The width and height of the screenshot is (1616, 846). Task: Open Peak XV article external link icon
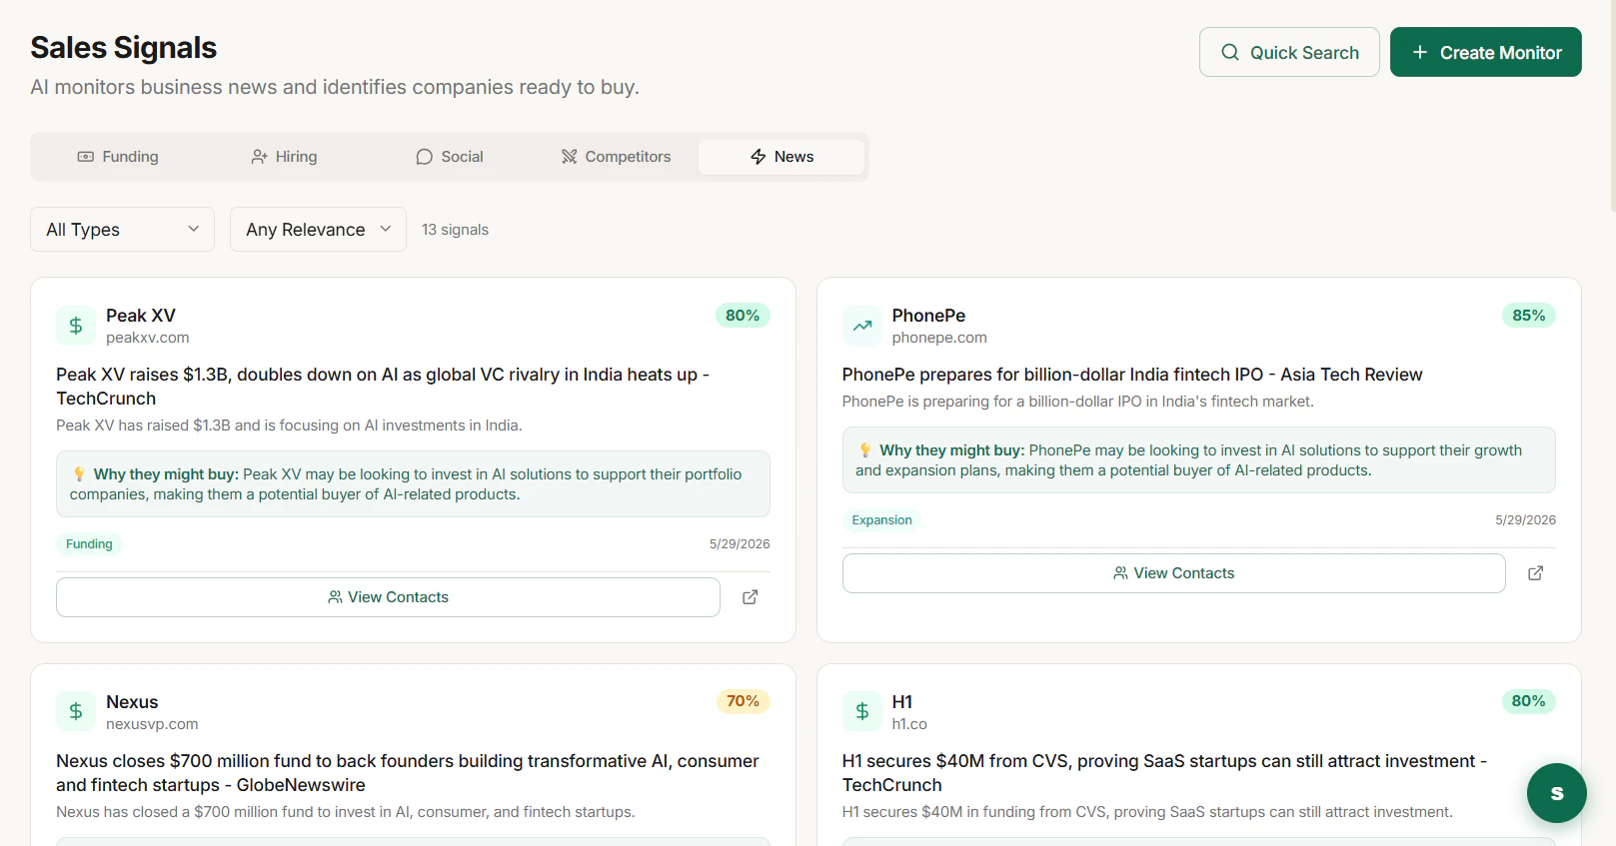coord(751,597)
